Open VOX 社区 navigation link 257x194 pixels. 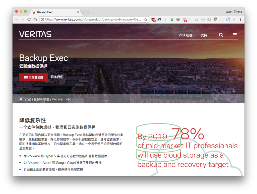point(185,35)
